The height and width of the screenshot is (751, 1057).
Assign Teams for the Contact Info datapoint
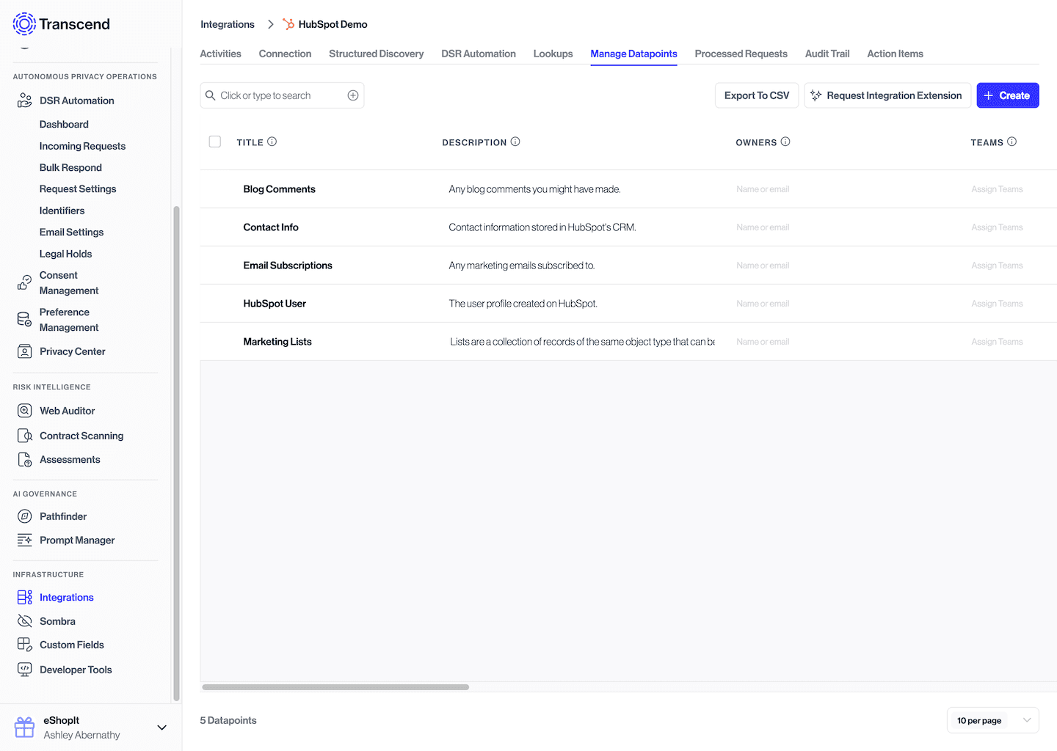point(997,227)
